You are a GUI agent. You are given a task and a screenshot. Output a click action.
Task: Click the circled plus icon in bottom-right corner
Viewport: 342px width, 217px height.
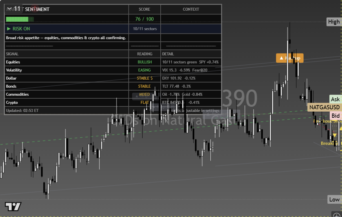336,215
